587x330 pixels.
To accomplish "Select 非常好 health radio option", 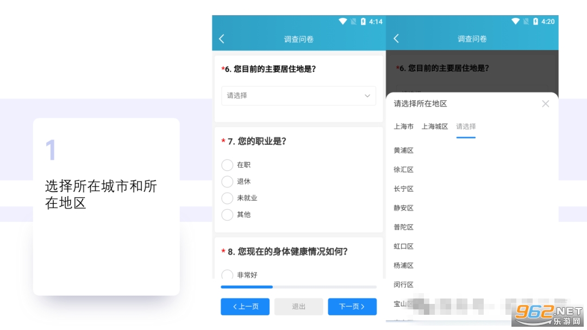I will coord(227,275).
